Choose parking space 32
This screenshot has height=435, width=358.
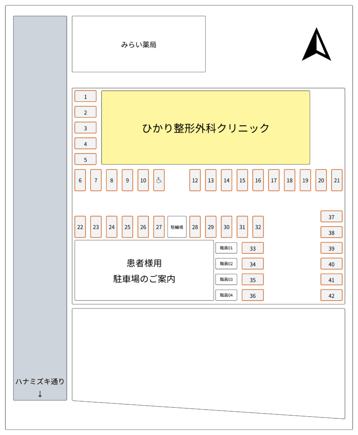click(x=258, y=227)
